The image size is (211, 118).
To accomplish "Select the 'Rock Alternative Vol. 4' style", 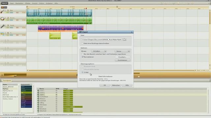I will pyautogui.click(x=10, y=97).
